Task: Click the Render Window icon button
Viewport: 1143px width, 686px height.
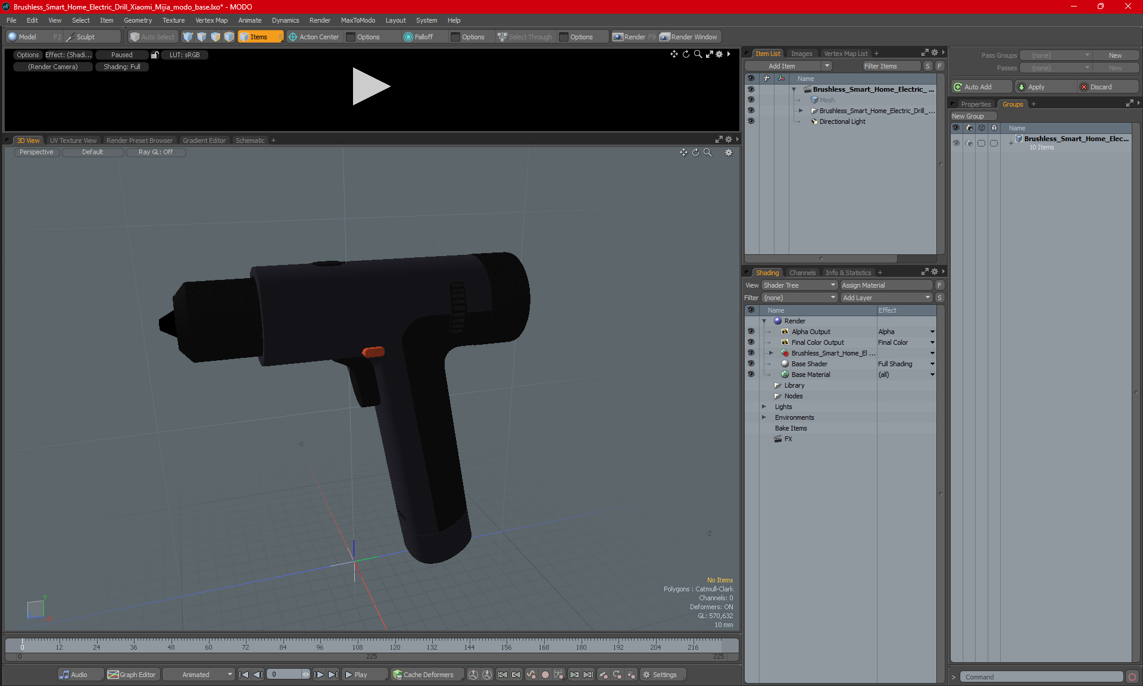Action: click(665, 37)
